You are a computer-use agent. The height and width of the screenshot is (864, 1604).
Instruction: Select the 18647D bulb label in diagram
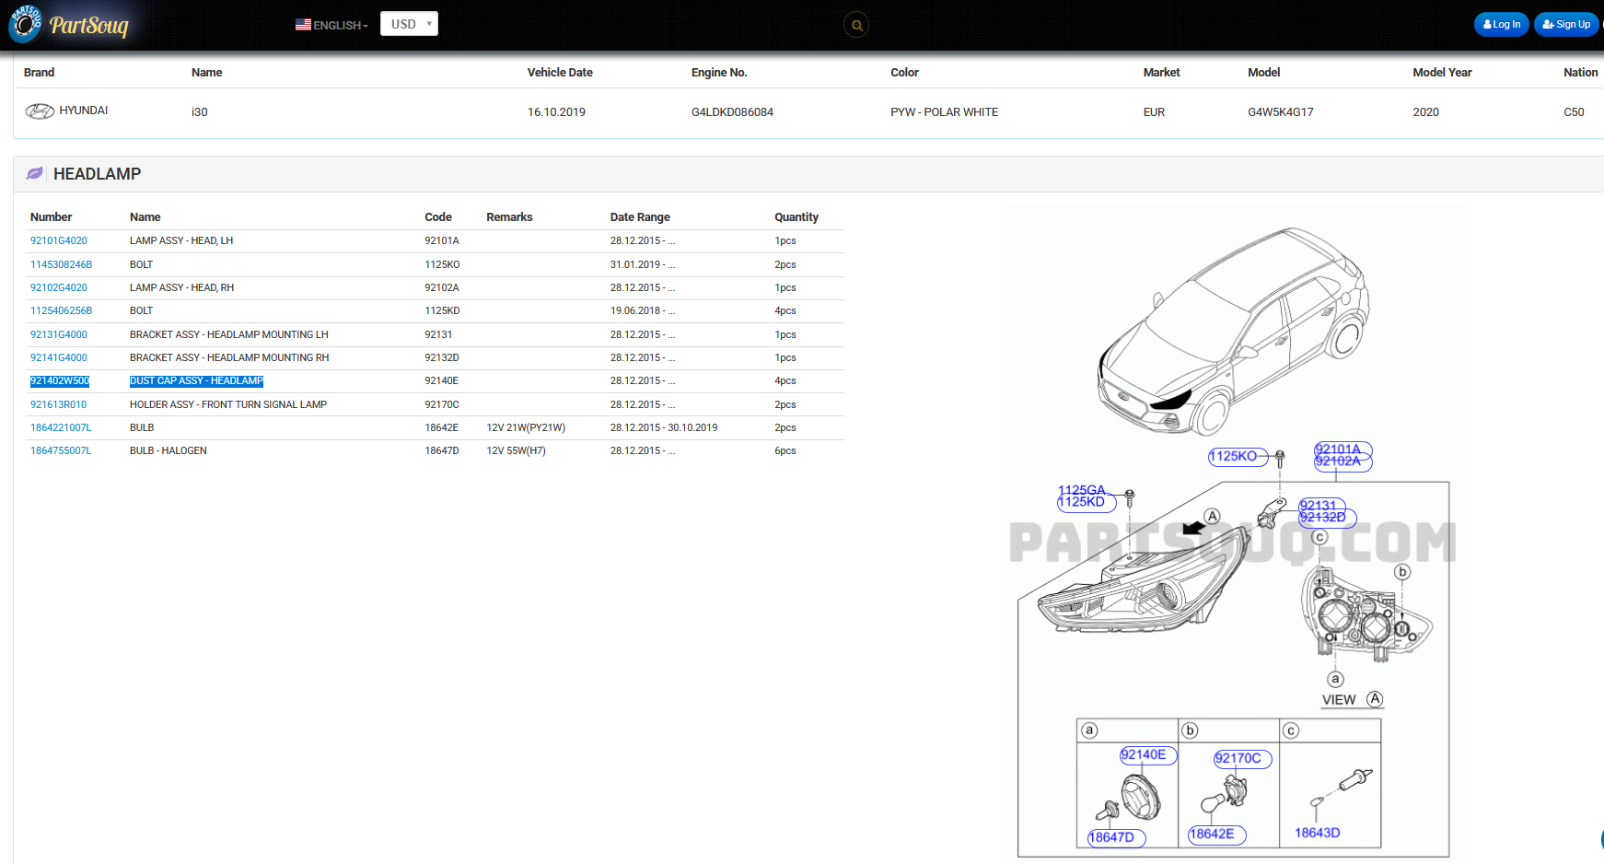pos(1112,838)
